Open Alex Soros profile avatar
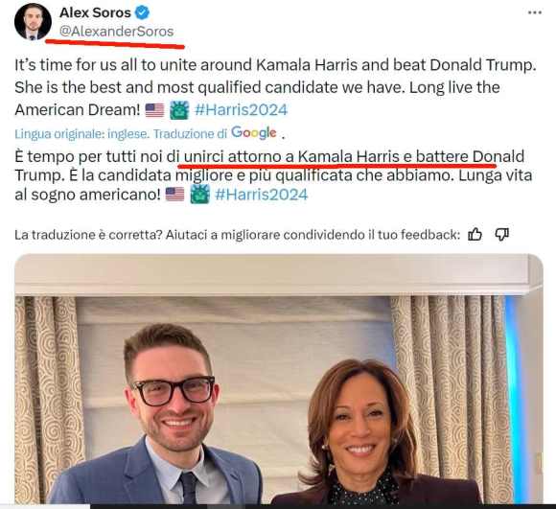 (x=33, y=22)
